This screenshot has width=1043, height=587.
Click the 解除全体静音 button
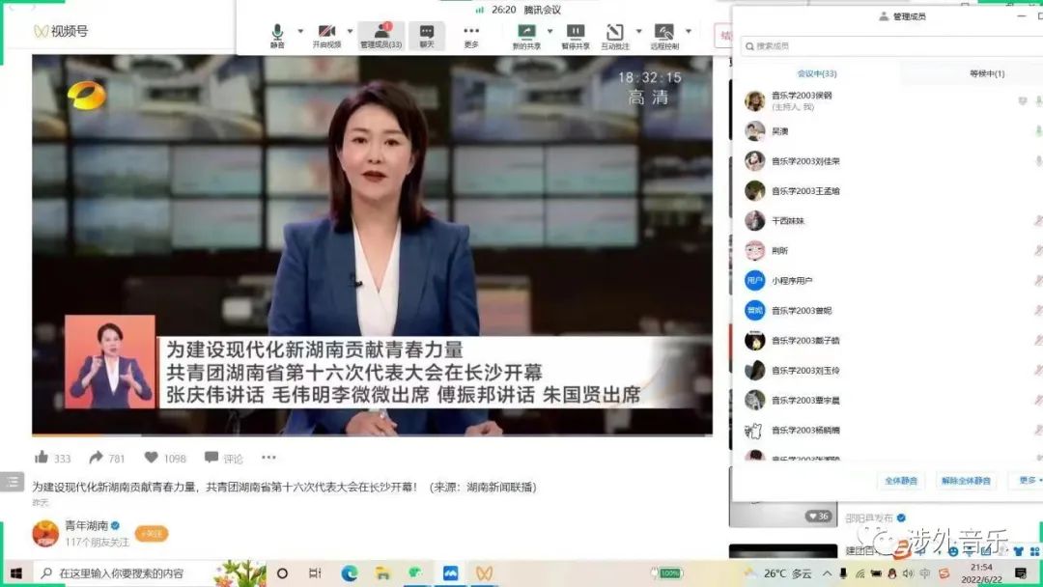click(x=966, y=481)
